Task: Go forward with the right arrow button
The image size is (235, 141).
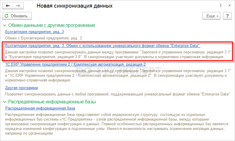Action: point(18,6)
